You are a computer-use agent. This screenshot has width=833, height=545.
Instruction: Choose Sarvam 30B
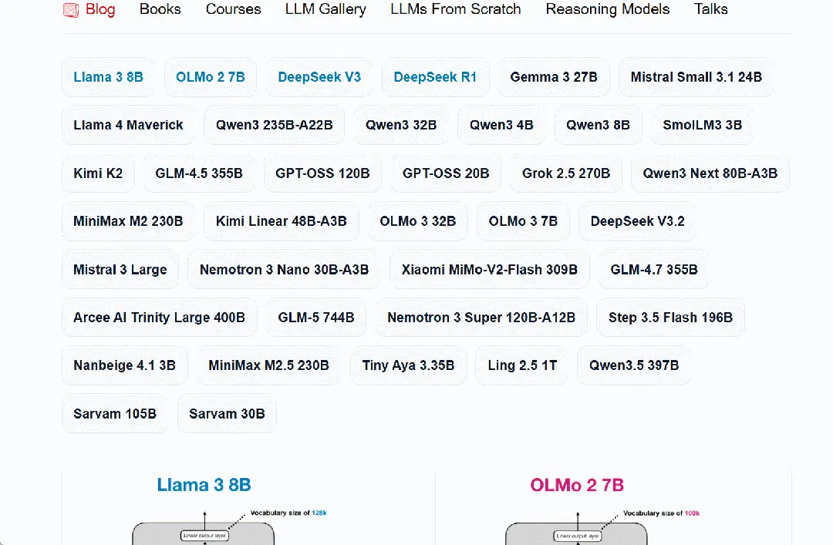(227, 413)
